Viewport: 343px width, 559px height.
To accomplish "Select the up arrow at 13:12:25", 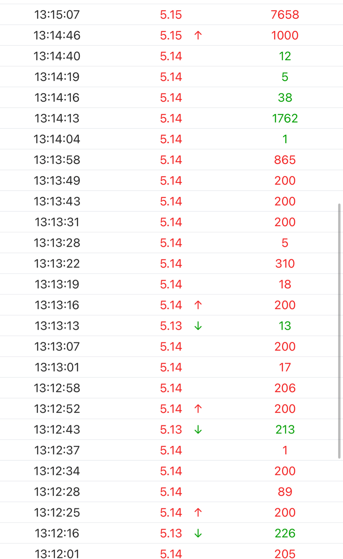I will click(x=198, y=513).
